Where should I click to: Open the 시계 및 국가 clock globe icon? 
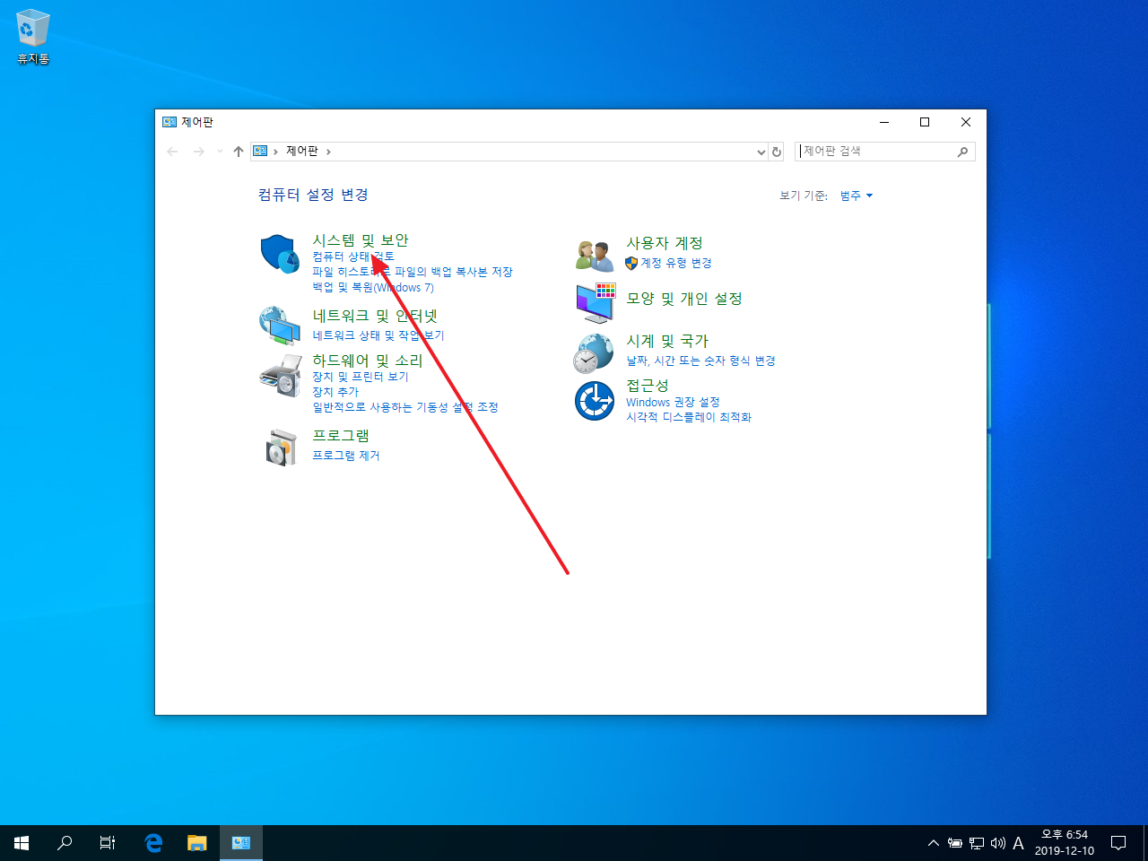tap(594, 352)
